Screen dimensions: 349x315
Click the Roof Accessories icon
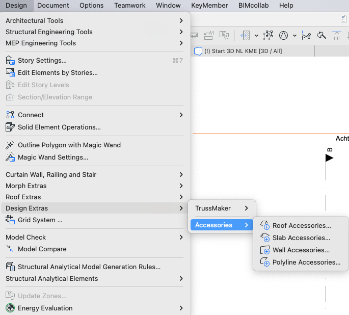tap(265, 225)
